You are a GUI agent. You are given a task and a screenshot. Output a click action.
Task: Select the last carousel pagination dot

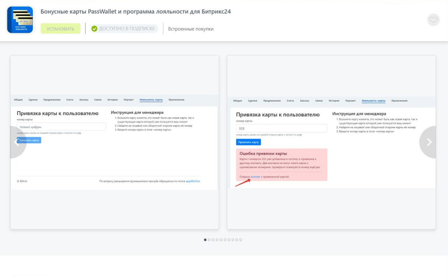pos(241,240)
